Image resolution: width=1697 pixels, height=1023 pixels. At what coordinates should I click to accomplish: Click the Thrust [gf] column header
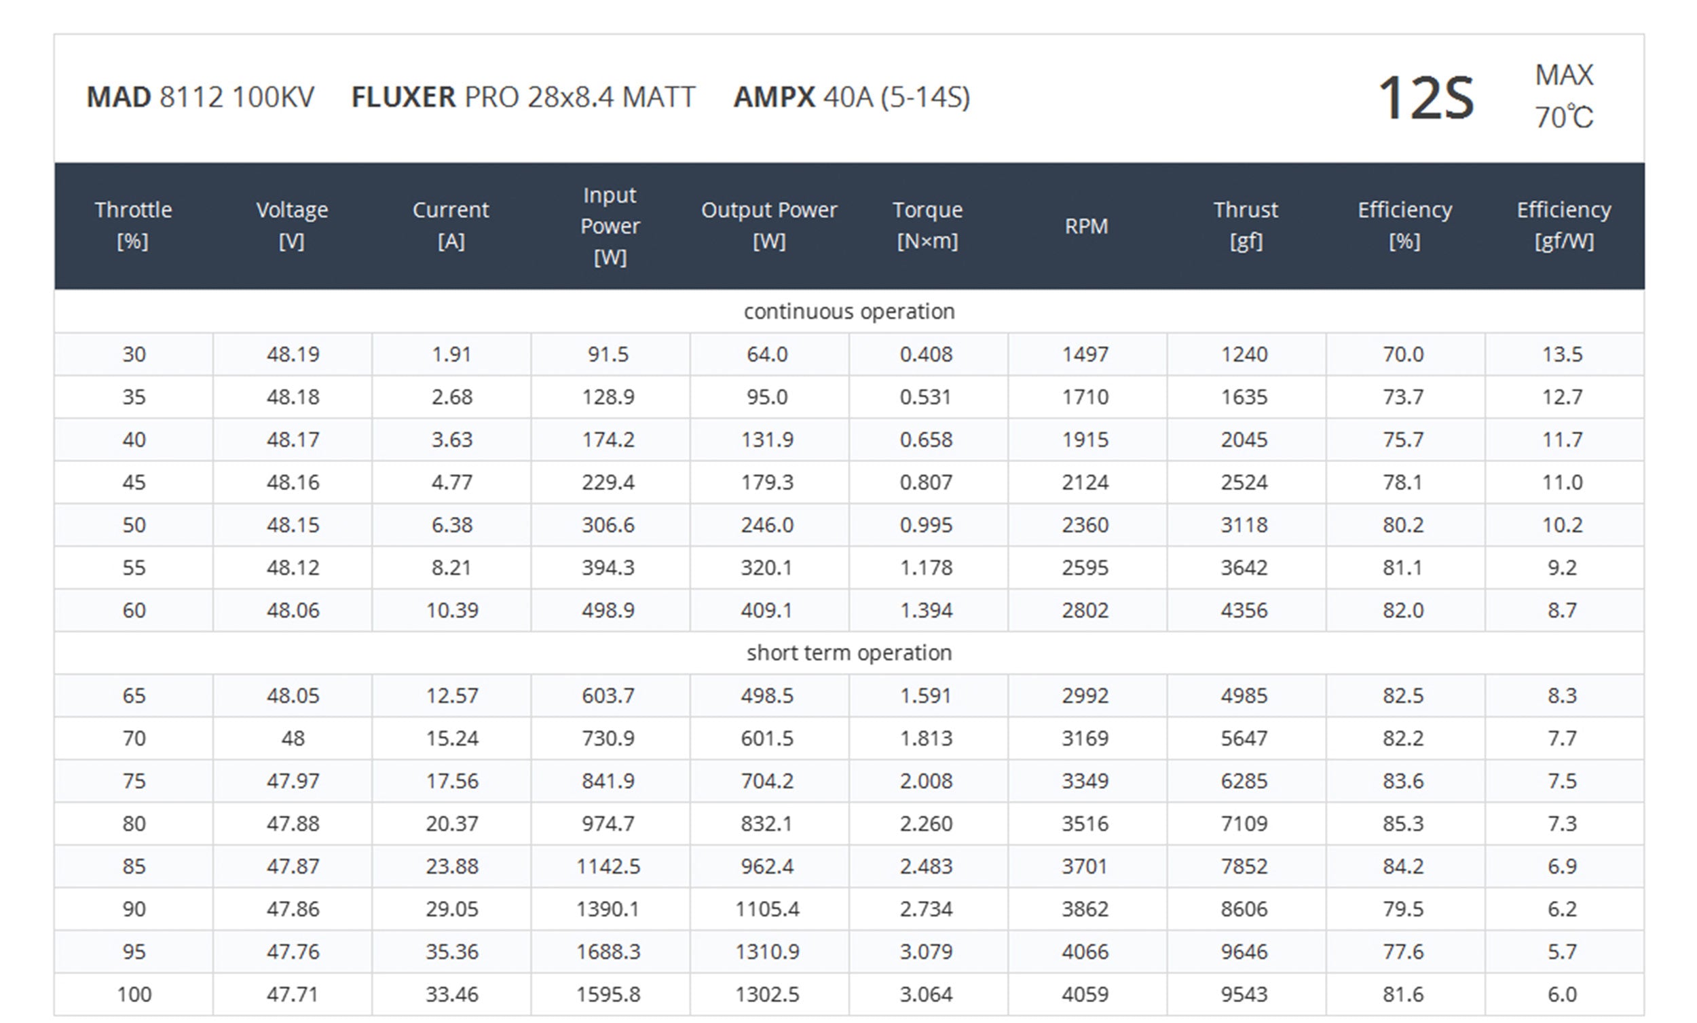1245,225
